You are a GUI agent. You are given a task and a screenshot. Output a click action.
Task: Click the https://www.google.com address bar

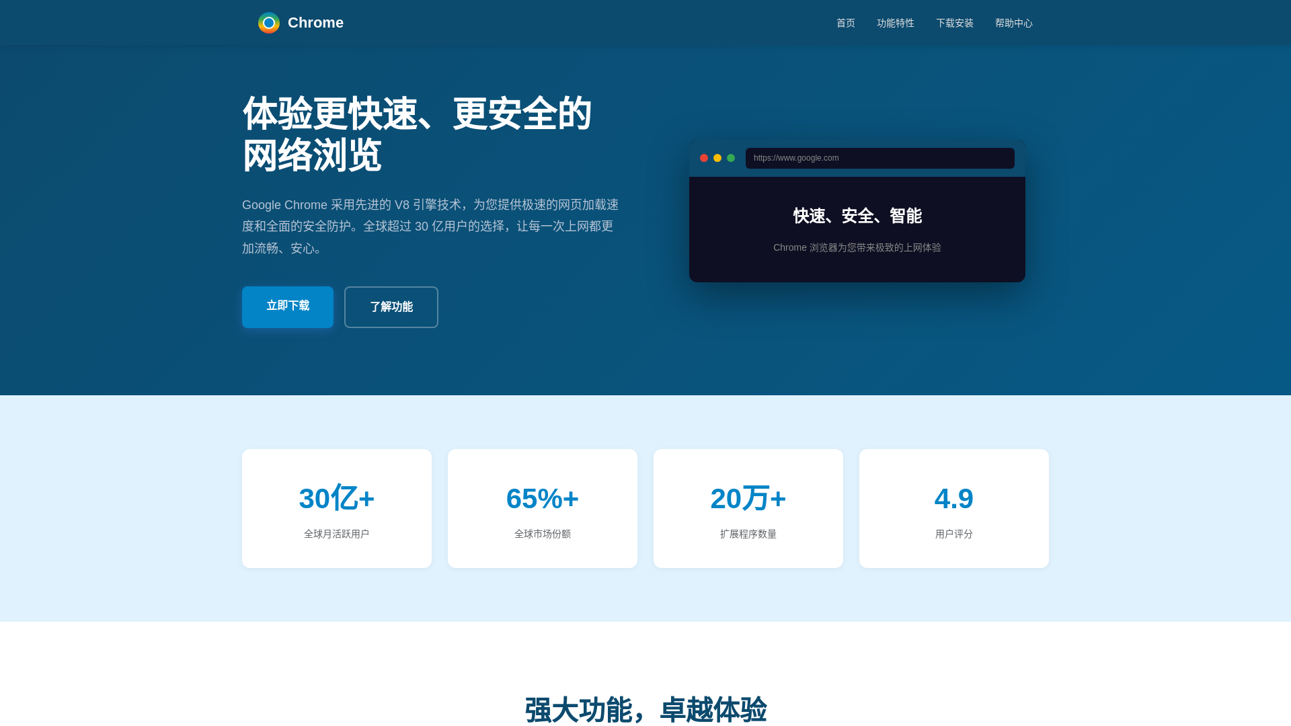(880, 158)
